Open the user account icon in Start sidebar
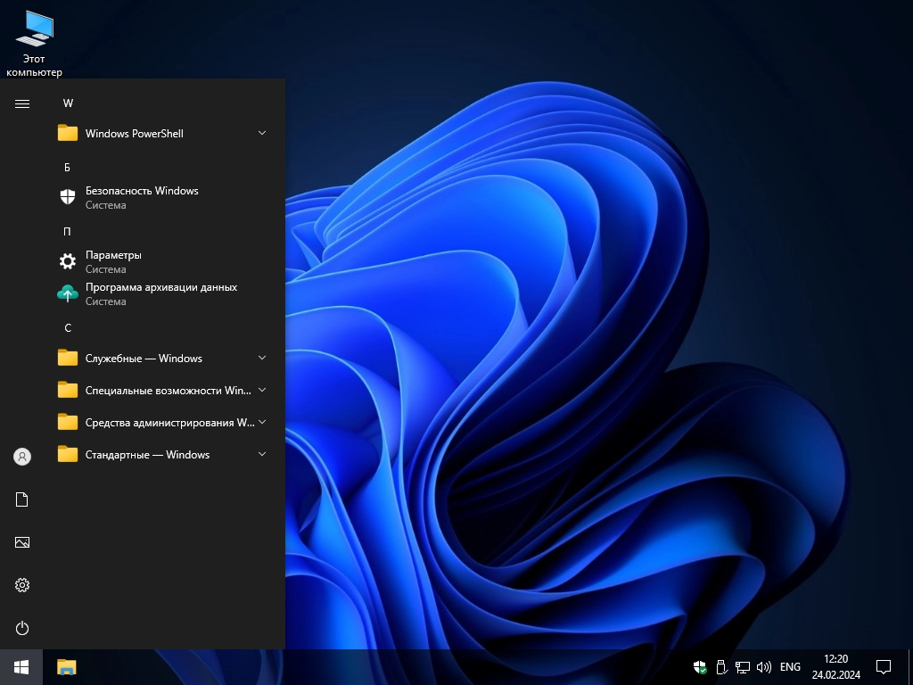Image resolution: width=913 pixels, height=685 pixels. pos(22,457)
